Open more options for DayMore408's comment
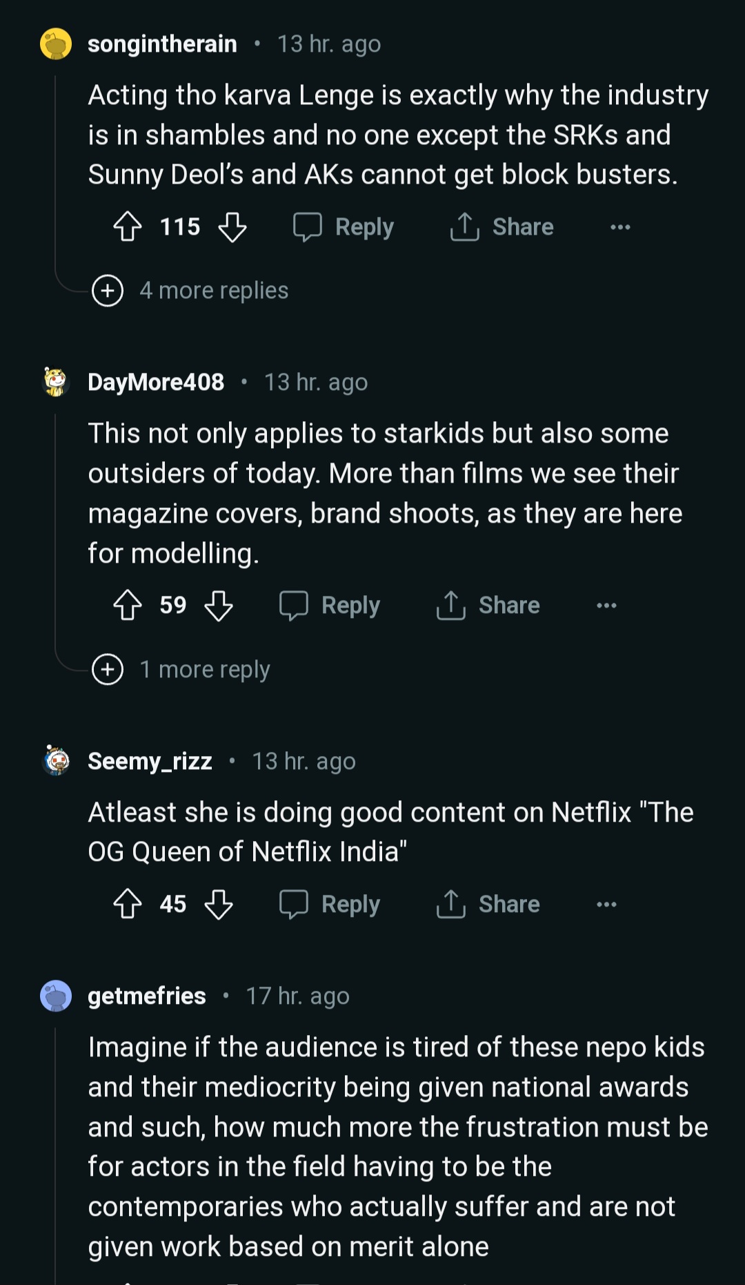This screenshot has width=745, height=1285. coord(606,606)
